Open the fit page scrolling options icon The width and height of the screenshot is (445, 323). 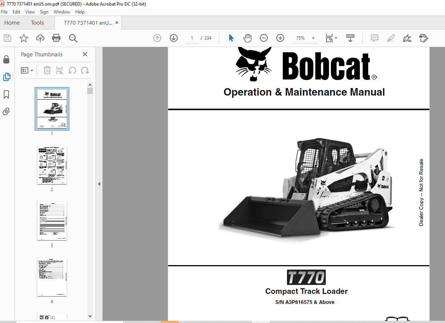coord(331,38)
